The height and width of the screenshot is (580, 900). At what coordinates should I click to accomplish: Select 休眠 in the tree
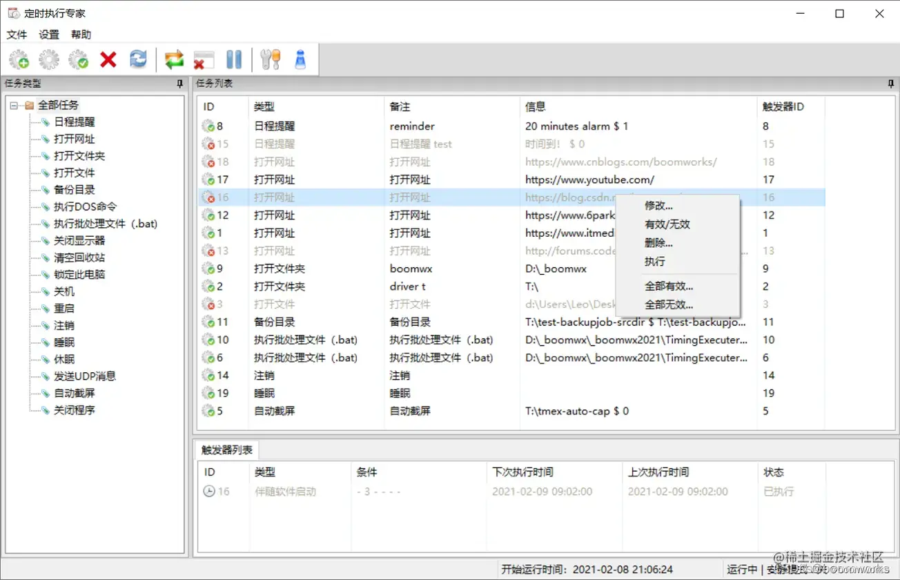64,359
